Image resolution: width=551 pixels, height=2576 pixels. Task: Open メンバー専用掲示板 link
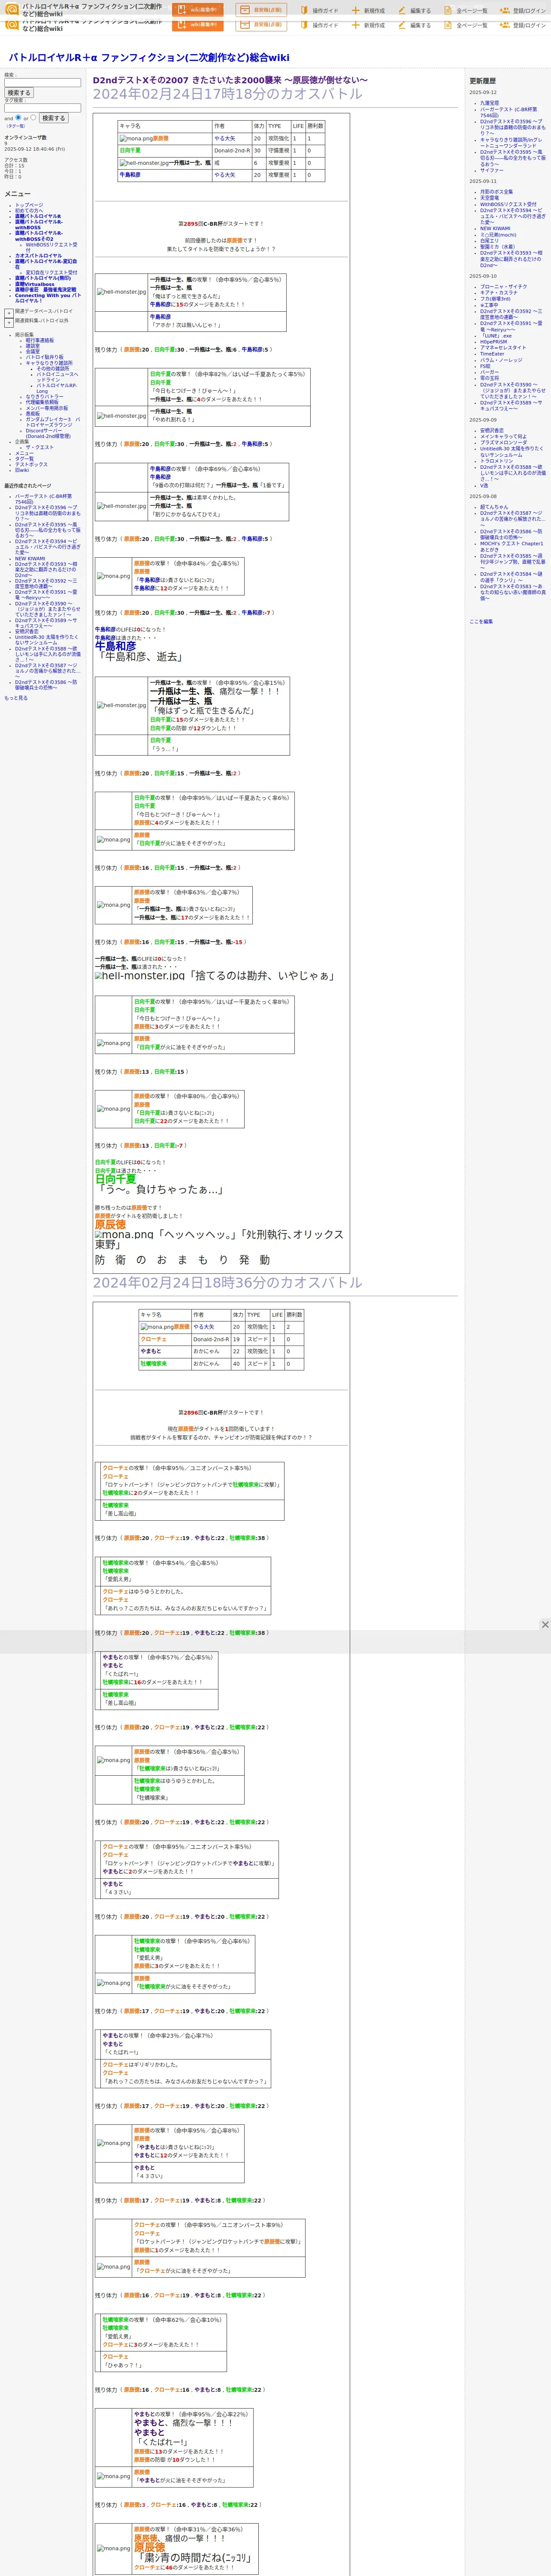(47, 408)
